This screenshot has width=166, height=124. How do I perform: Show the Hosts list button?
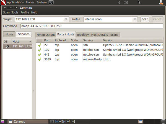[x=9, y=34]
